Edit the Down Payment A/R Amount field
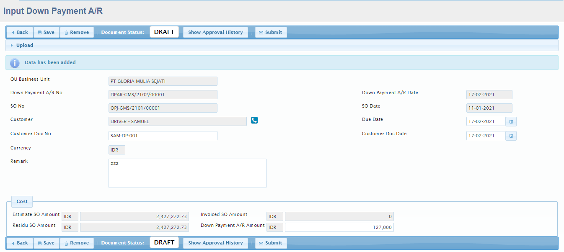 tap(339, 227)
